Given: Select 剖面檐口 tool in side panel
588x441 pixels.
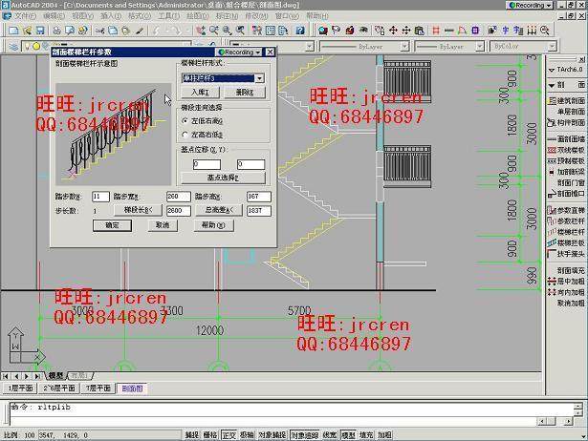Looking at the screenshot, I should coord(566,194).
